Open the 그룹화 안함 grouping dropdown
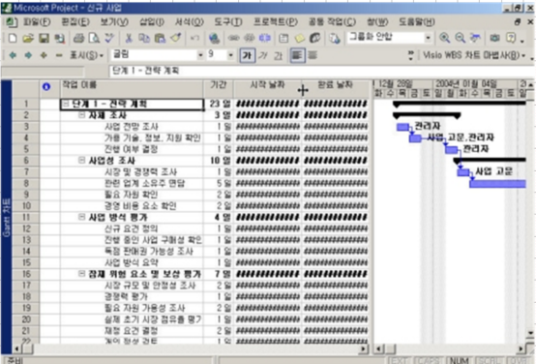 pos(428,38)
